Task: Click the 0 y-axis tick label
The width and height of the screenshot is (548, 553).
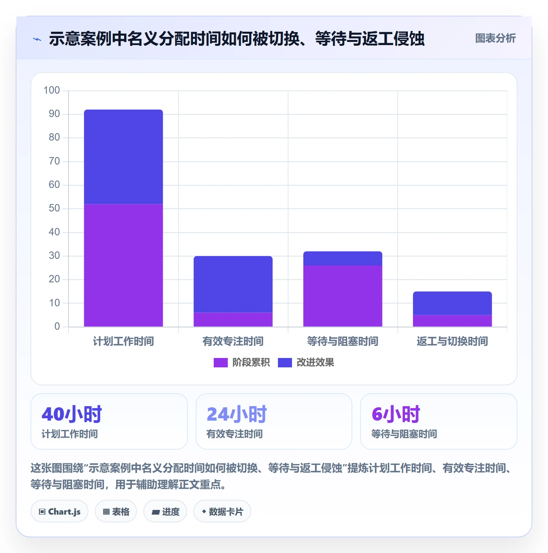Action: coord(57,326)
